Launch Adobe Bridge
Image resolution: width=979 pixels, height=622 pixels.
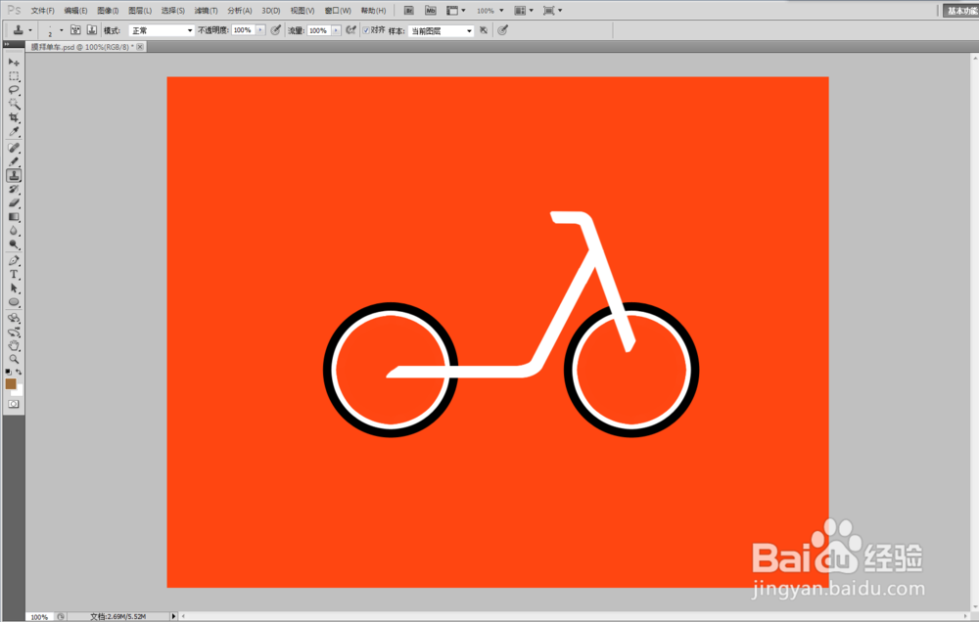[x=409, y=11]
